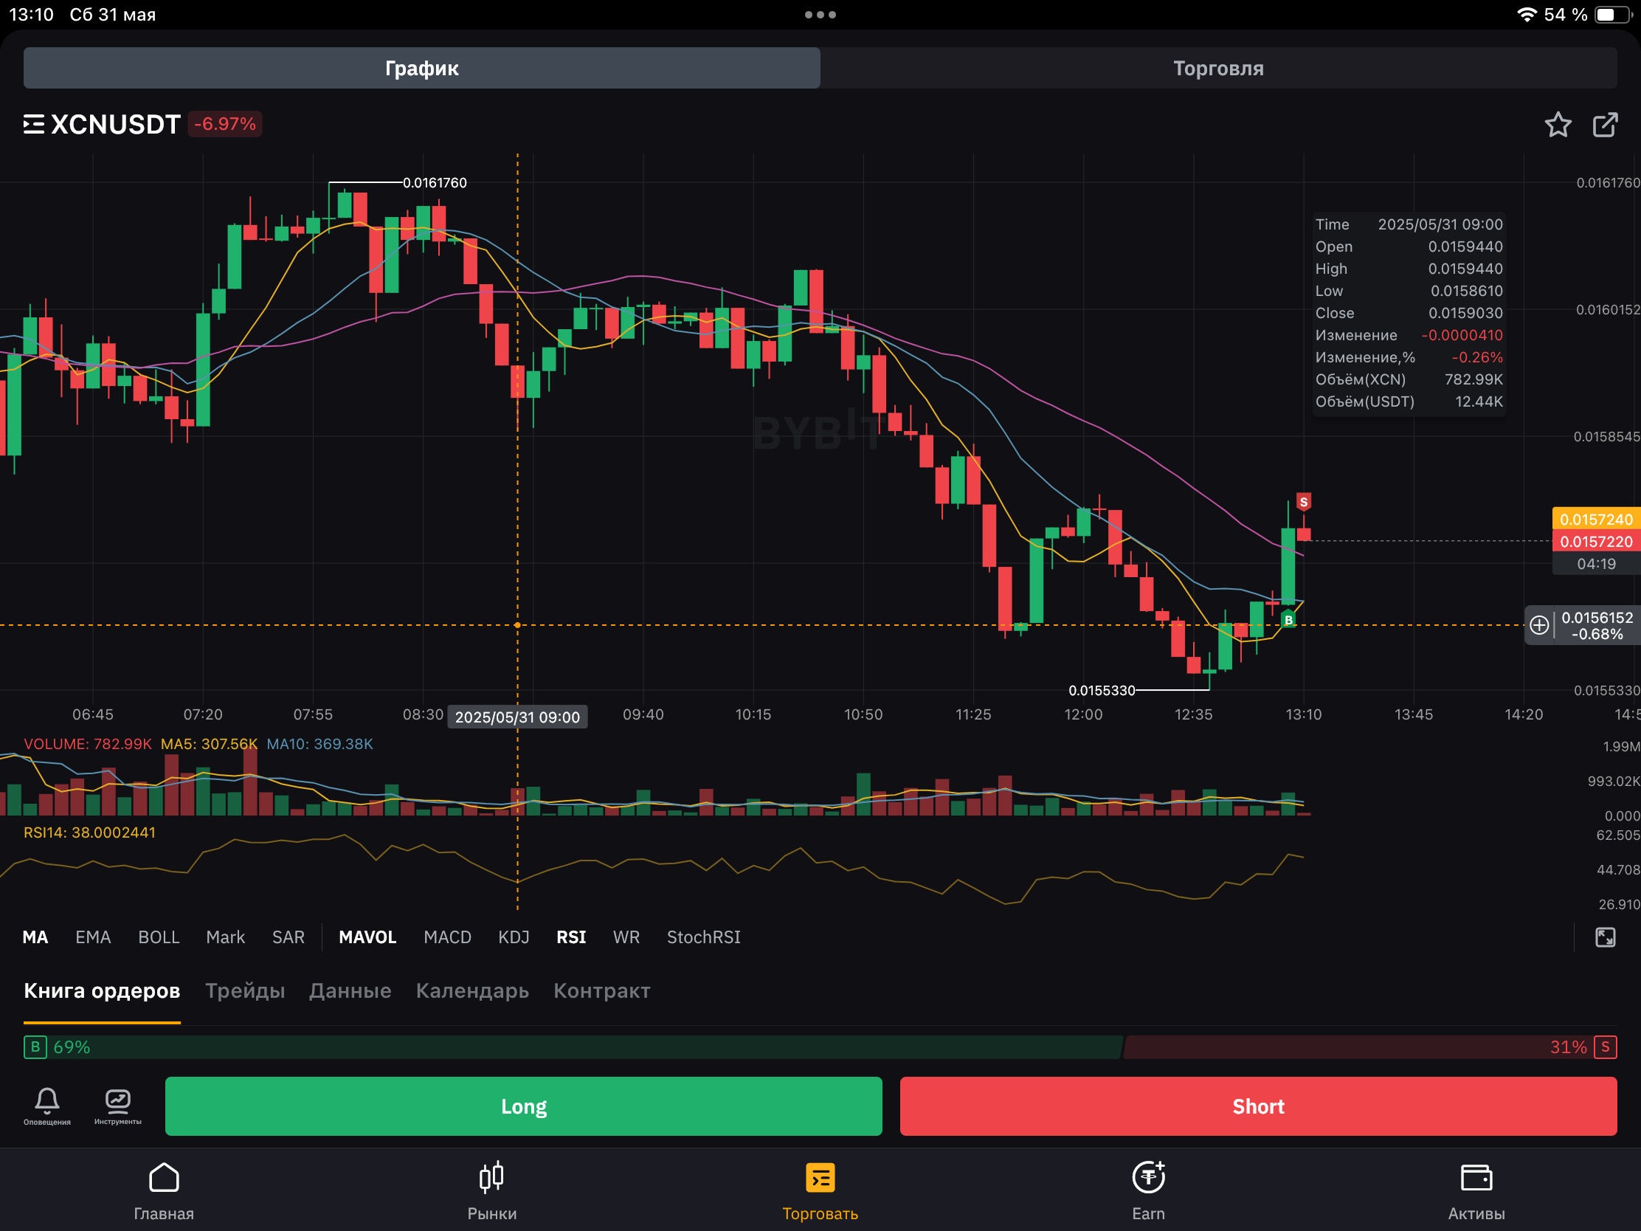Screen dimensions: 1641x1231
Task: Tap the red S sell marker on chart
Action: coord(1303,503)
